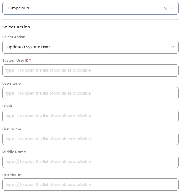
Task: Click the red required asterisk marker
Action: [30, 60]
